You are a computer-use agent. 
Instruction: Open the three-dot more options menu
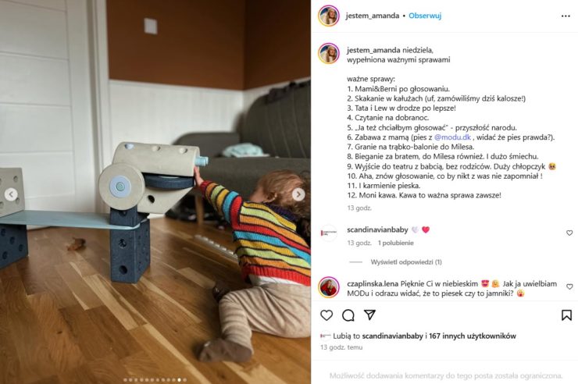[x=566, y=16]
